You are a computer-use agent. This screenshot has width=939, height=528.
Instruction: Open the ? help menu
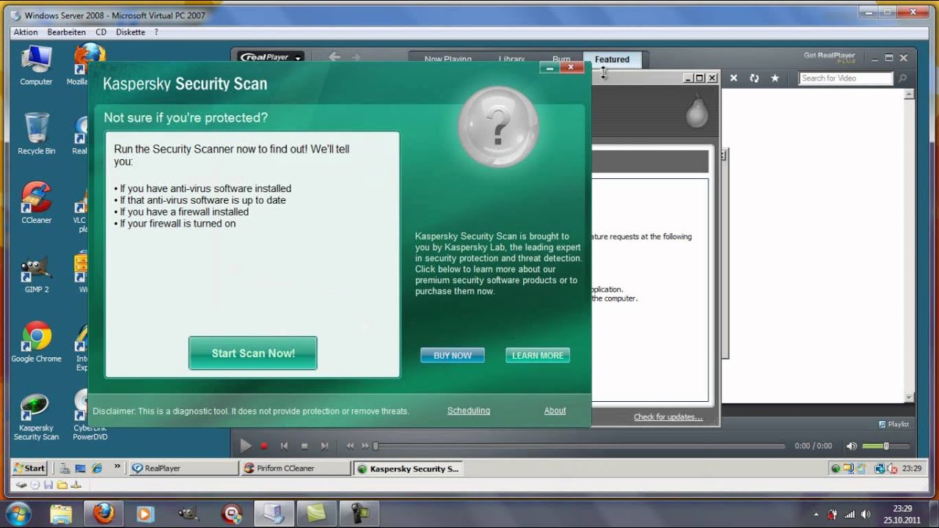[156, 32]
